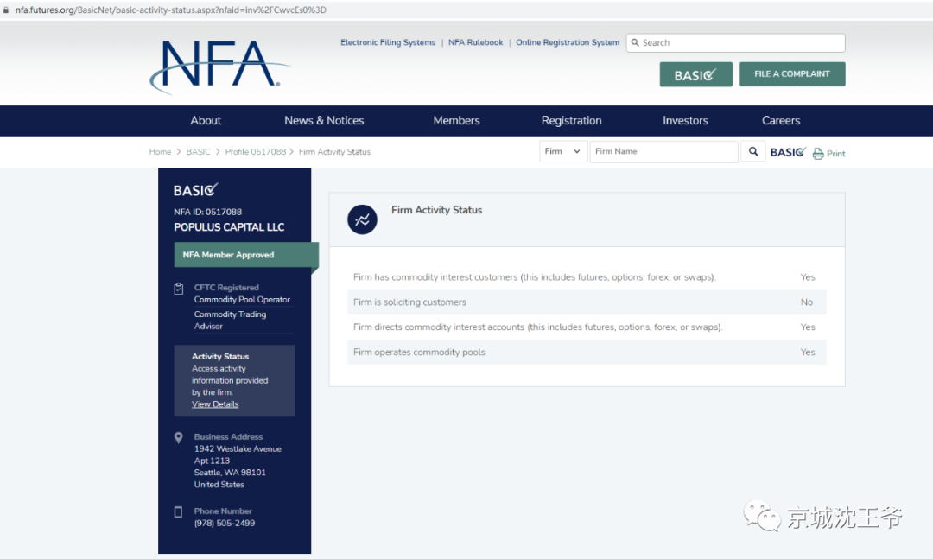Open the Firm search type dropdown
The height and width of the screenshot is (559, 933).
point(563,152)
